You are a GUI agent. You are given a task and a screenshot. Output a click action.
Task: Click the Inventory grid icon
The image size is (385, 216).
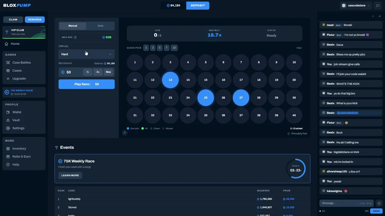[x=8, y=149]
